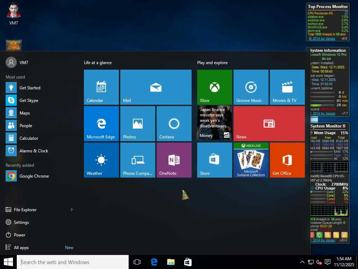Click the Life at a glance heading

pyautogui.click(x=98, y=63)
